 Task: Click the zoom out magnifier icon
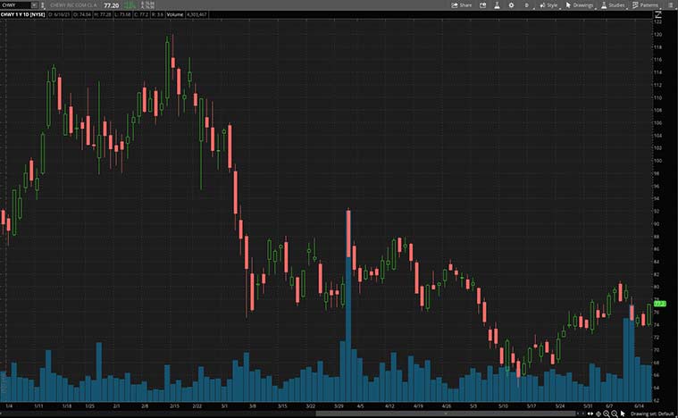615,413
